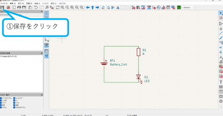223x116 pixels.
Task: Select the Draw Bus tool
Action: 221,38
